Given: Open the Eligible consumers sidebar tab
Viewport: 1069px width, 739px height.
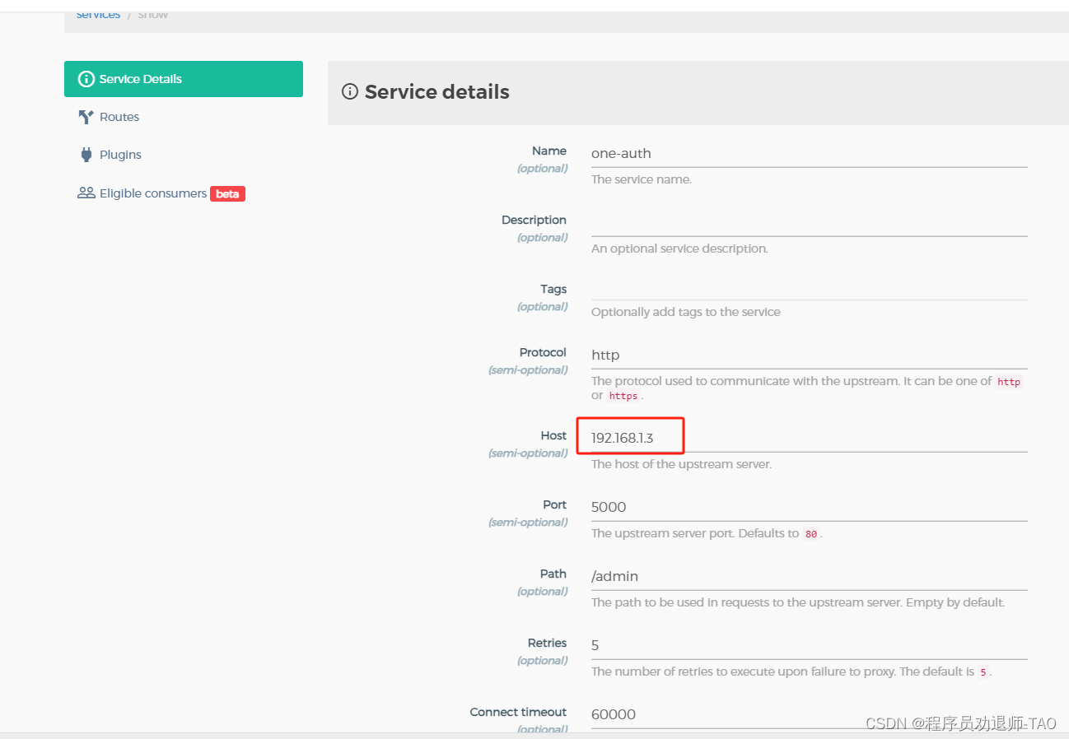Looking at the screenshot, I should click(x=184, y=193).
